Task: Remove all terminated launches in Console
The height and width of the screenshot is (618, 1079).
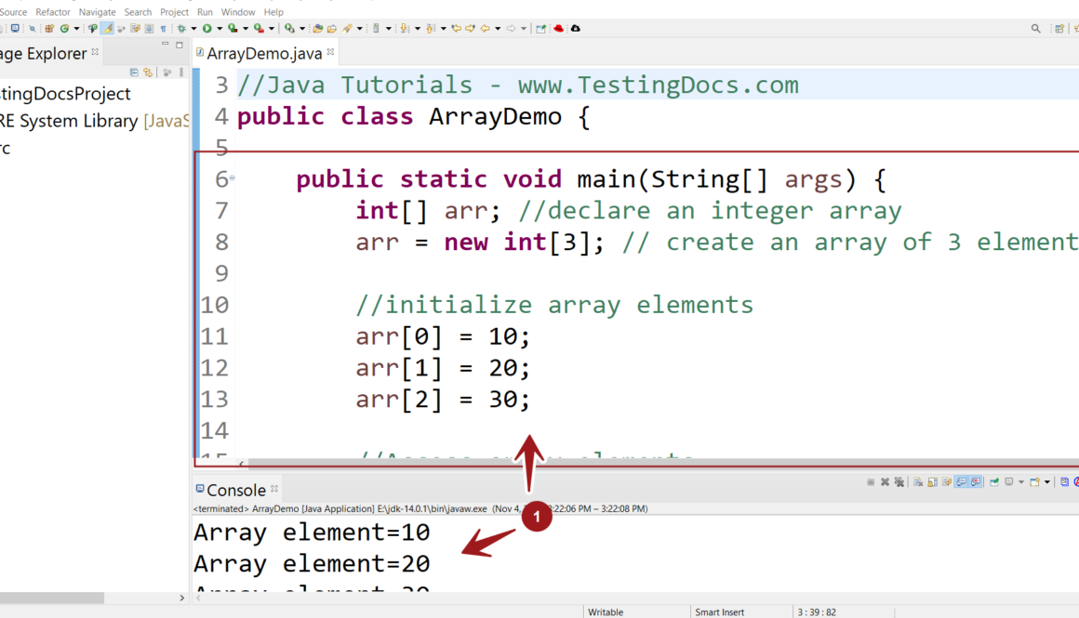Action: pyautogui.click(x=899, y=482)
